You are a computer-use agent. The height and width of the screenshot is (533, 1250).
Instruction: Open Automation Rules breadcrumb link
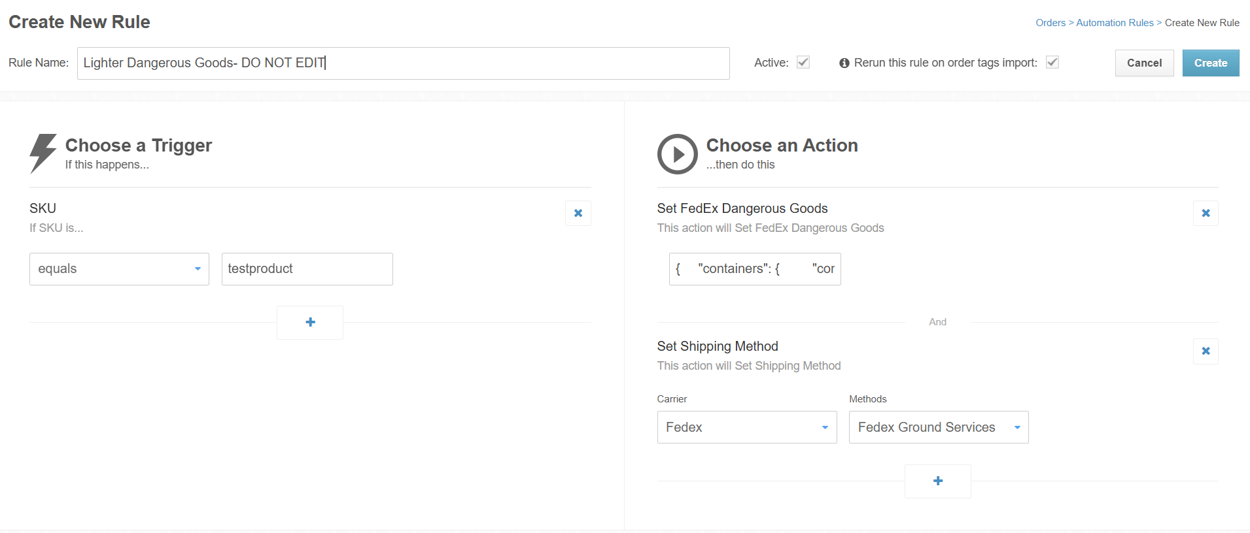coord(1115,23)
